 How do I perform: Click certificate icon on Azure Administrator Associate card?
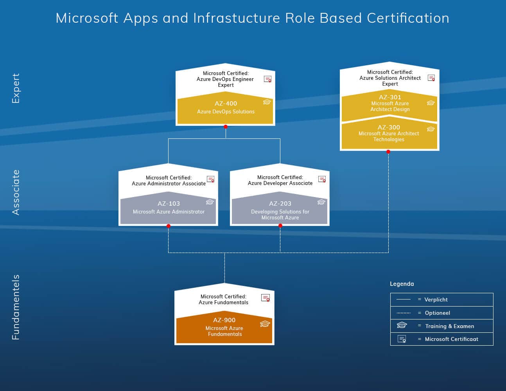tap(210, 179)
